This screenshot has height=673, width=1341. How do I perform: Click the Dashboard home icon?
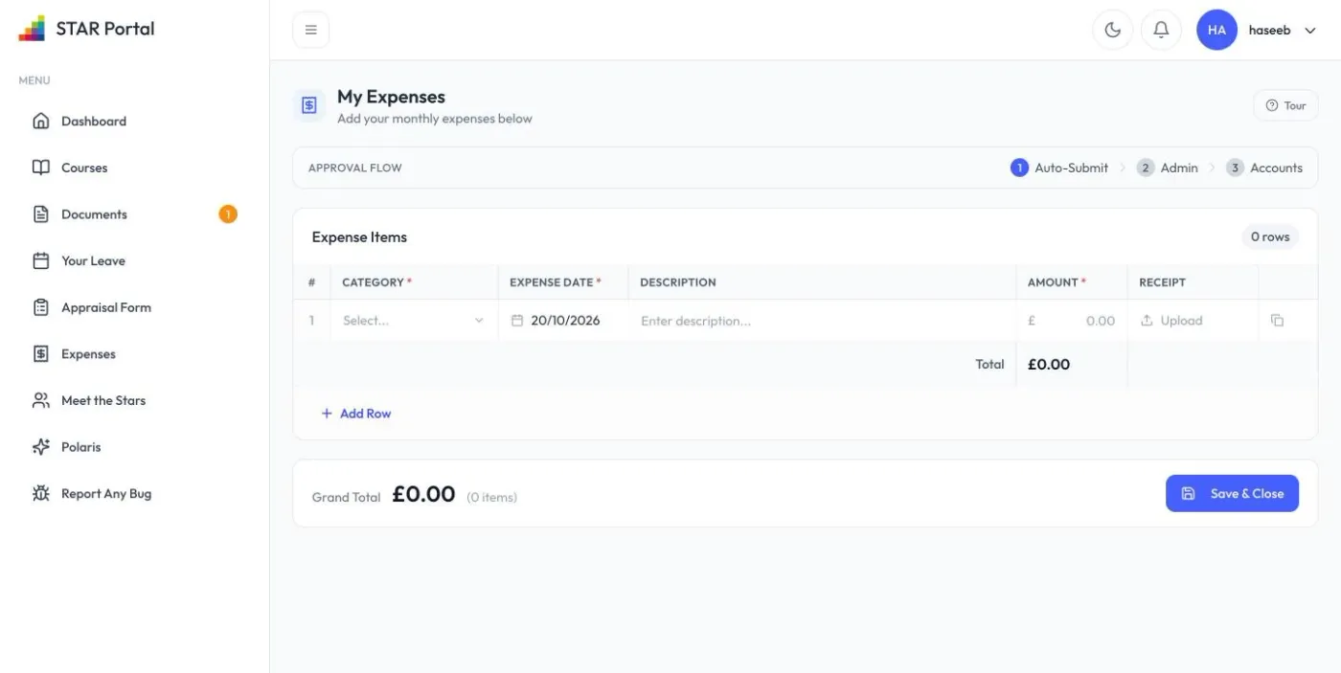(x=40, y=121)
